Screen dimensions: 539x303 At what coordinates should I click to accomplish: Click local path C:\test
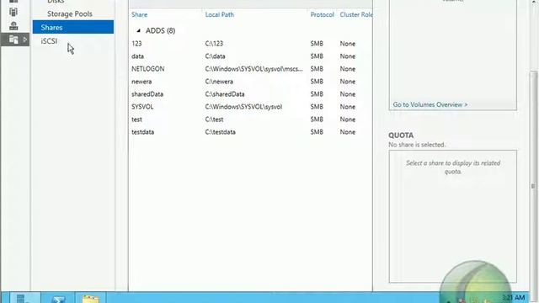click(x=214, y=120)
